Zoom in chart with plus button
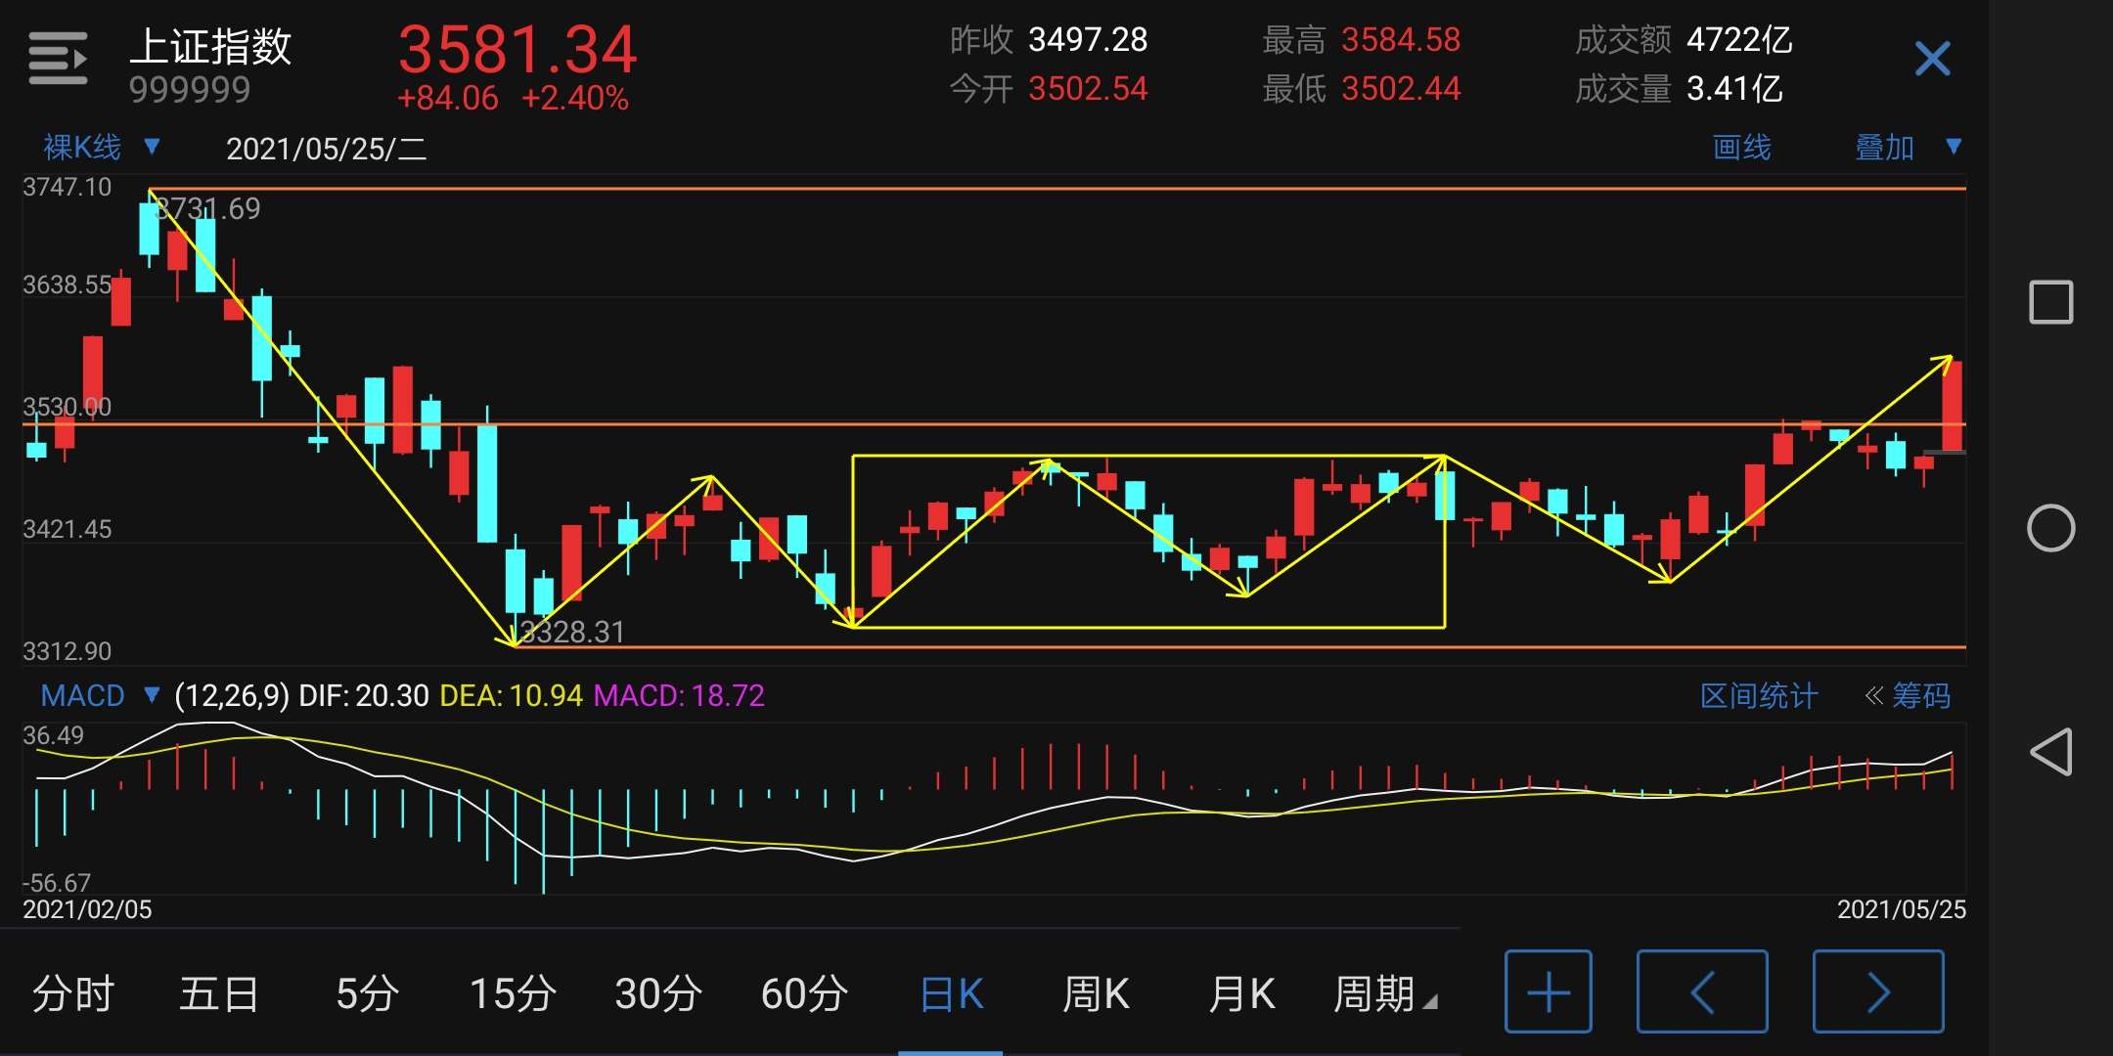This screenshot has width=2113, height=1056. pyautogui.click(x=1548, y=991)
